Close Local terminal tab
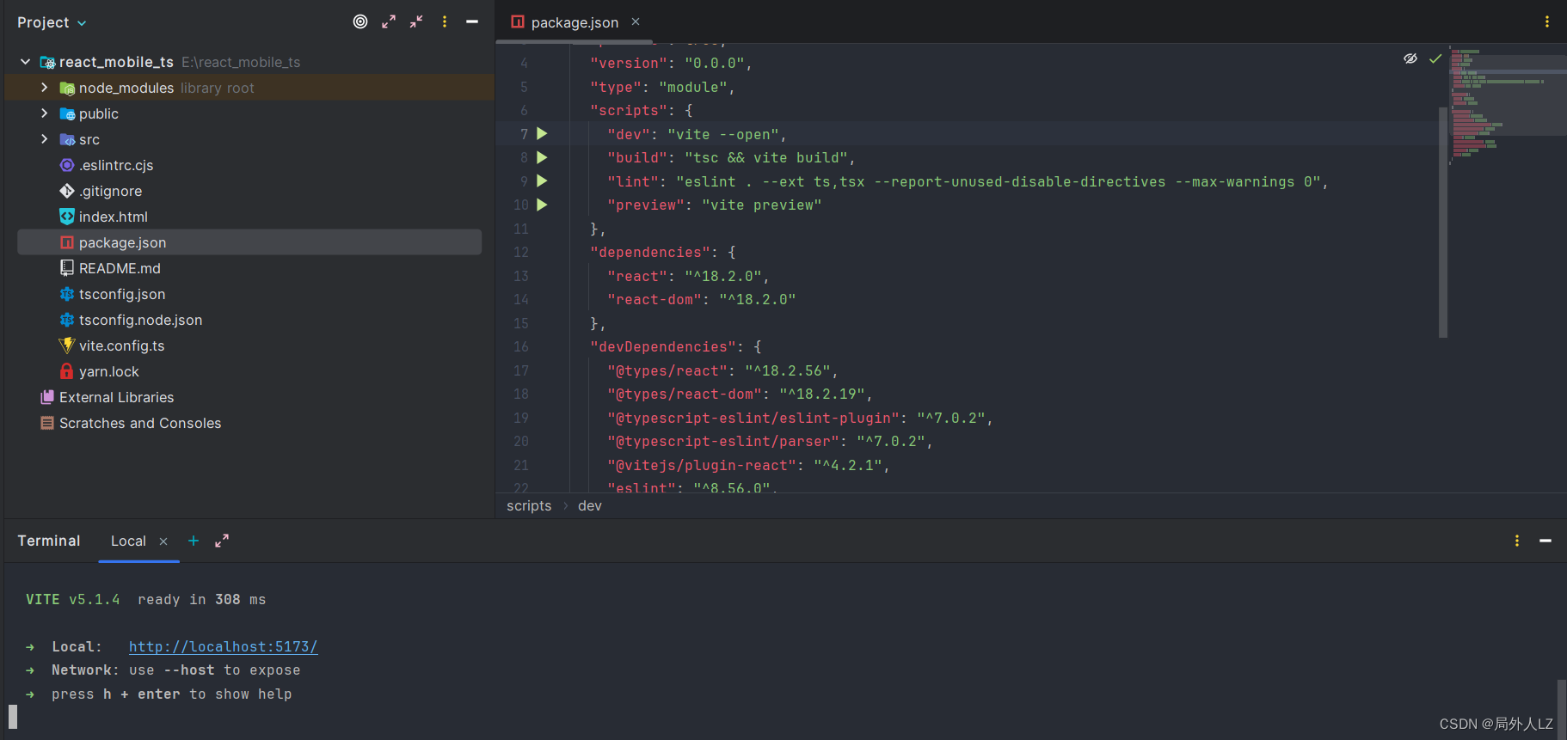Screen dimensions: 1567x740 [163, 541]
